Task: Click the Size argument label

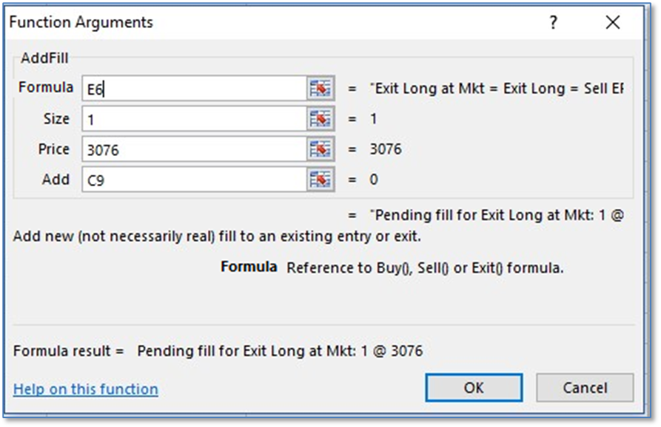Action: point(56,119)
